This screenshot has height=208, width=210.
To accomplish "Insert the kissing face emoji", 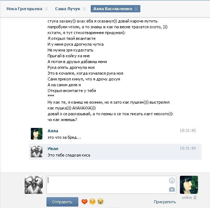I will (x=92, y=201).
